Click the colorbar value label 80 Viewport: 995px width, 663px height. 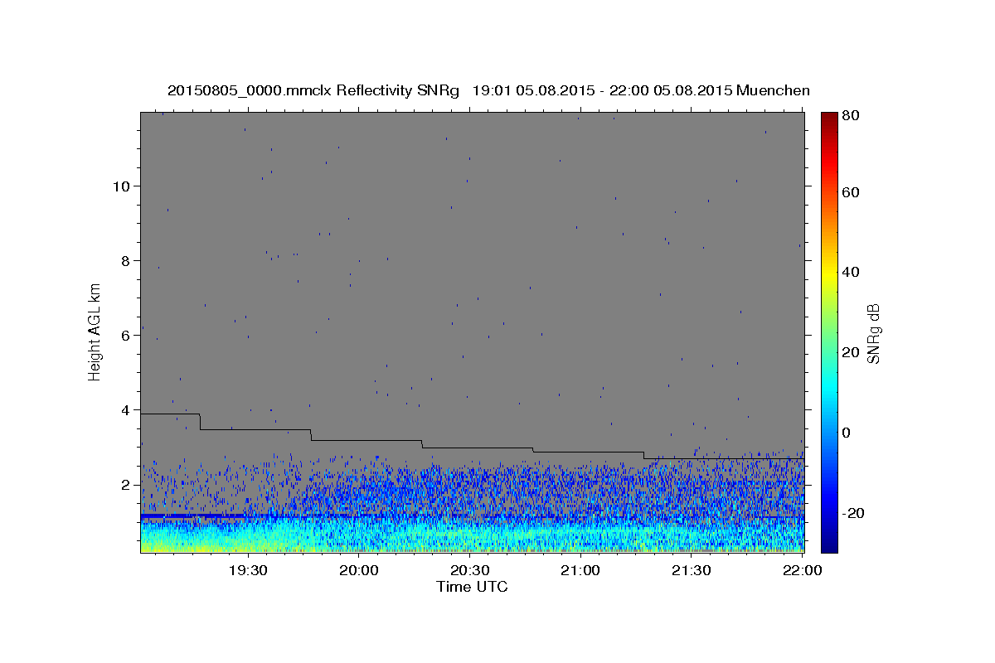(850, 115)
